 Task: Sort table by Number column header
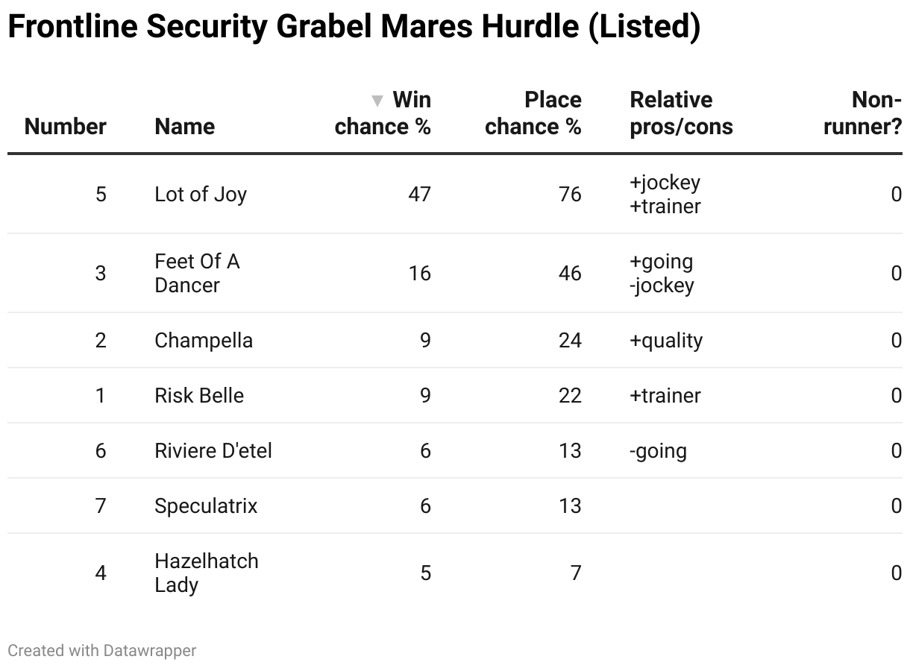click(66, 126)
